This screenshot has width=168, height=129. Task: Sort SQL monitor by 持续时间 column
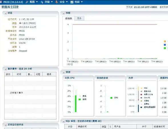pos(89,127)
